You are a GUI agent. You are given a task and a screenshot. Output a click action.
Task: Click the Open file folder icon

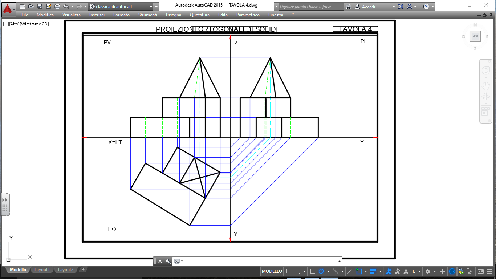[x=31, y=7]
